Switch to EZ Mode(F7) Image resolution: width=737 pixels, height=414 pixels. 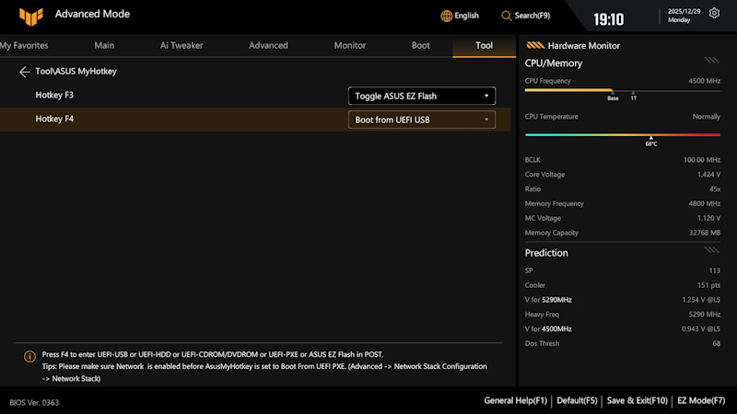click(x=701, y=401)
